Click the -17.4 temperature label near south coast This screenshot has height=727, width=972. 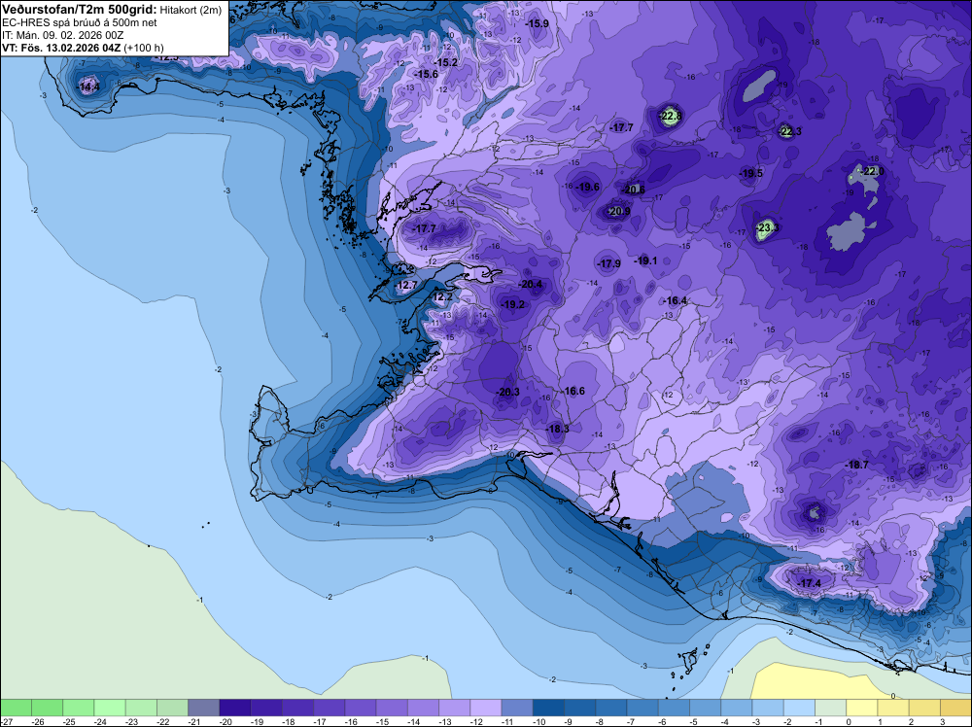(x=809, y=583)
